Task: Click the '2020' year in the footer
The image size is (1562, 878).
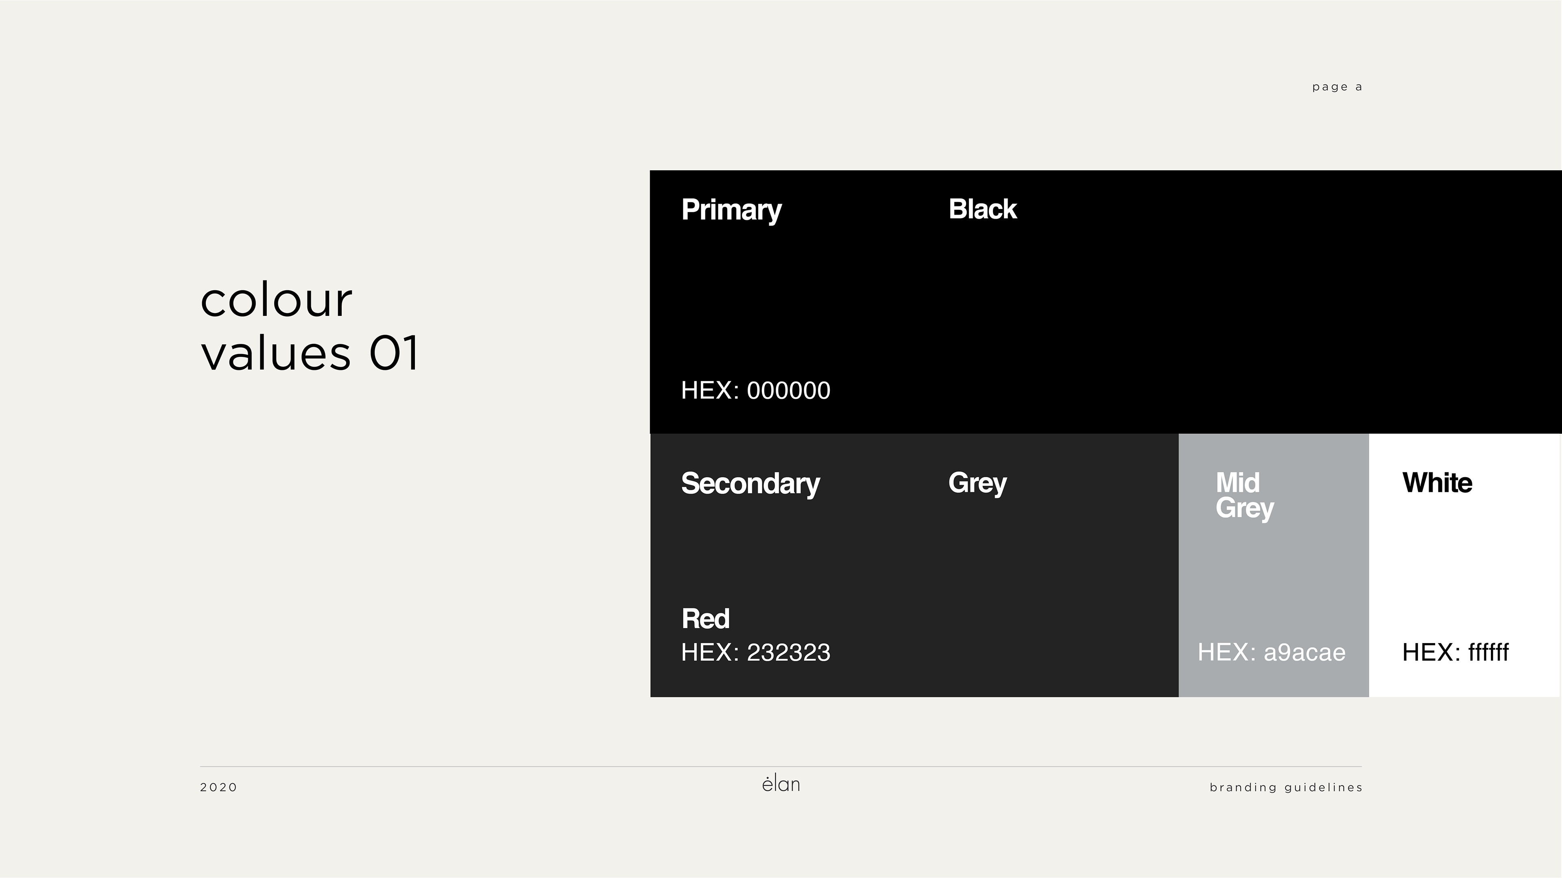Action: click(218, 788)
